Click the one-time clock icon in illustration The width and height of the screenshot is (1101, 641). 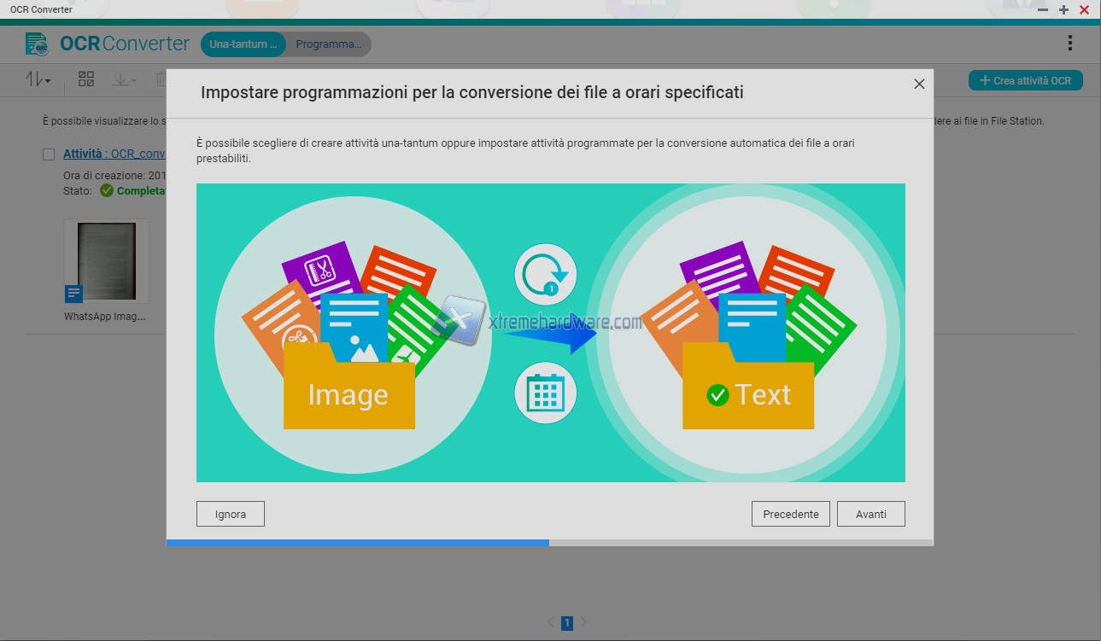point(546,275)
